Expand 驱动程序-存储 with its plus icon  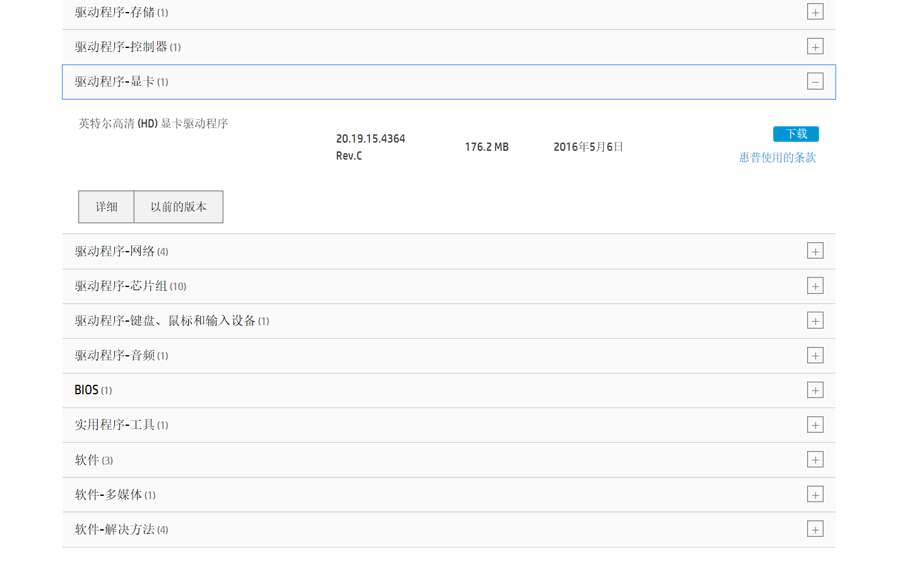(815, 12)
